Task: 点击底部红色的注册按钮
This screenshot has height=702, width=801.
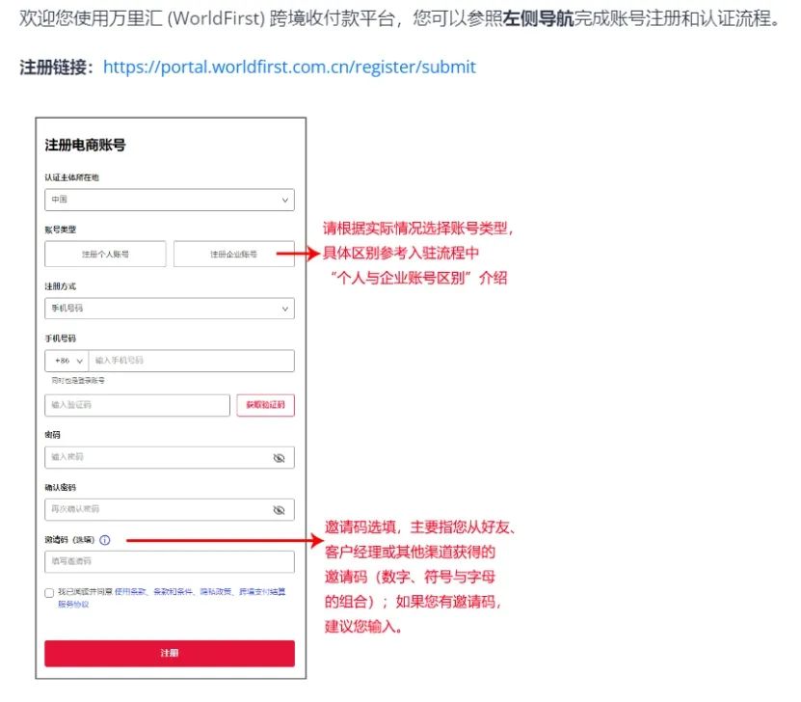Action: 170,653
